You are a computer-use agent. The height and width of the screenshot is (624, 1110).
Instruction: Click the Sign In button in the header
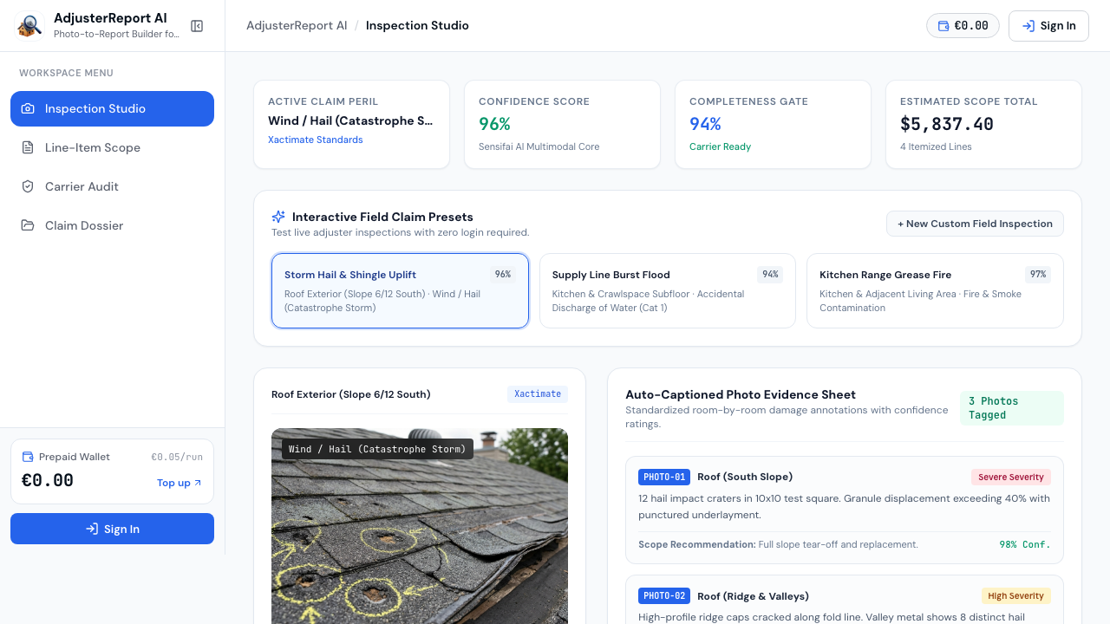coord(1048,26)
